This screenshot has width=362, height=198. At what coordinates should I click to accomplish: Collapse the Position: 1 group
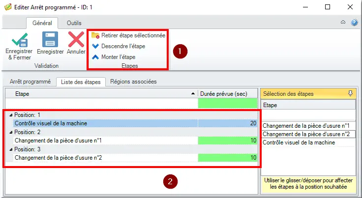click(11, 115)
